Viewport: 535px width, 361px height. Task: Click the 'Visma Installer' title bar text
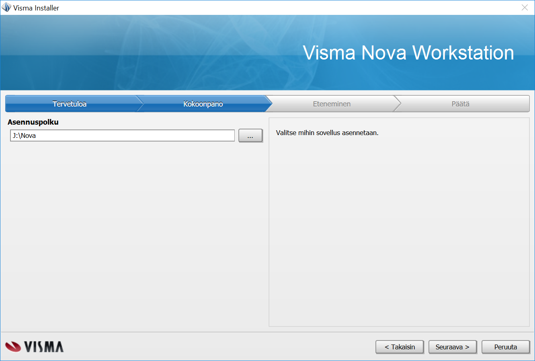click(36, 8)
